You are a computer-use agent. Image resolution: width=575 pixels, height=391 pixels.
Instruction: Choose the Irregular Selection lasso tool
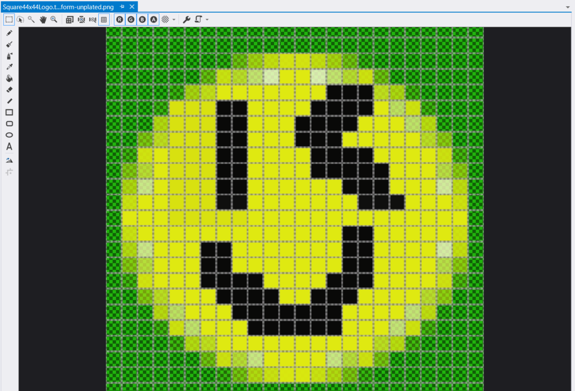click(x=20, y=20)
